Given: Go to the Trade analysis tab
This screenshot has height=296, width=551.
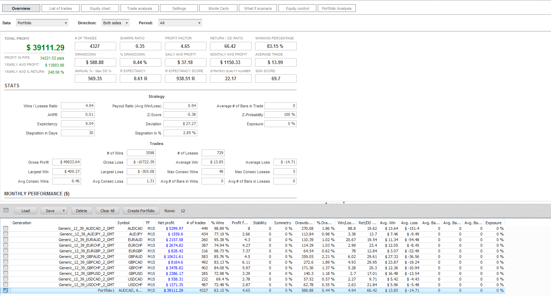Looking at the screenshot, I should tap(140, 8).
